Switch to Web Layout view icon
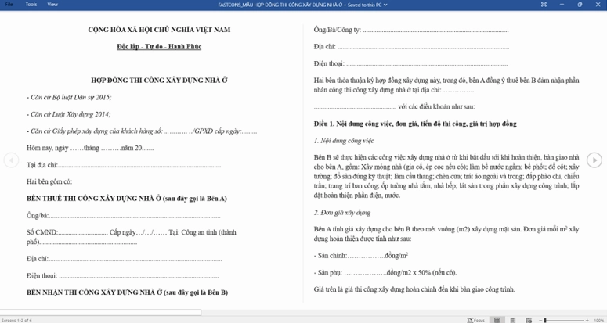 click(x=529, y=320)
